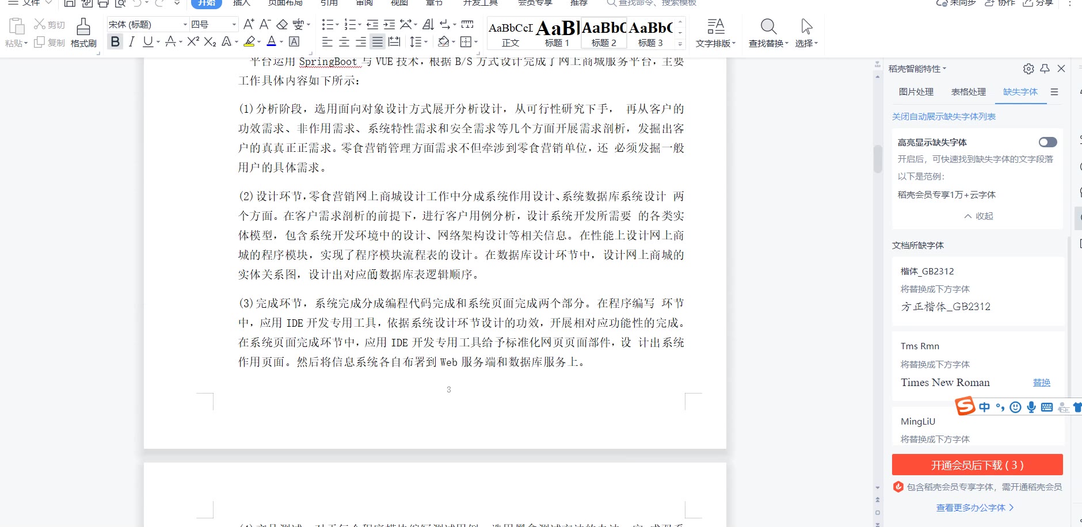Screen dimensions: 1082x527
Task: Click the document vertical scrollbar thumb
Action: (878, 159)
